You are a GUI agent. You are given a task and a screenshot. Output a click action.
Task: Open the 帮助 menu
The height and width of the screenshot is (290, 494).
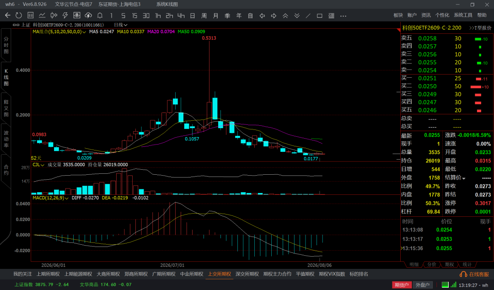482,15
